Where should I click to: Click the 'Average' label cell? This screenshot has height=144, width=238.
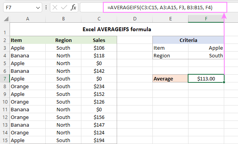[170, 79]
